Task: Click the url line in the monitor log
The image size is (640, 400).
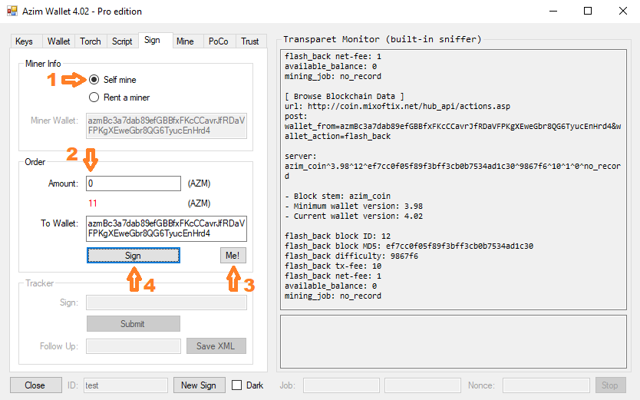Action: coord(398,106)
